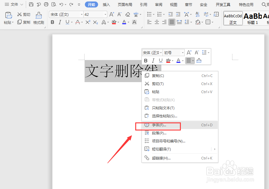Toggle Italic formatting in the ribbon
269x189 pixels.
pyautogui.click(x=60, y=22)
